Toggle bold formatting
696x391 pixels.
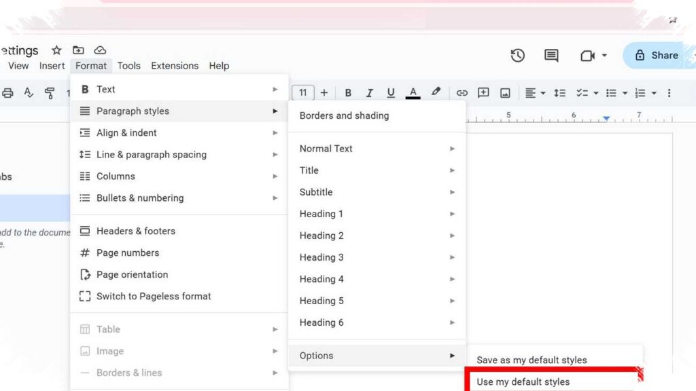click(348, 92)
